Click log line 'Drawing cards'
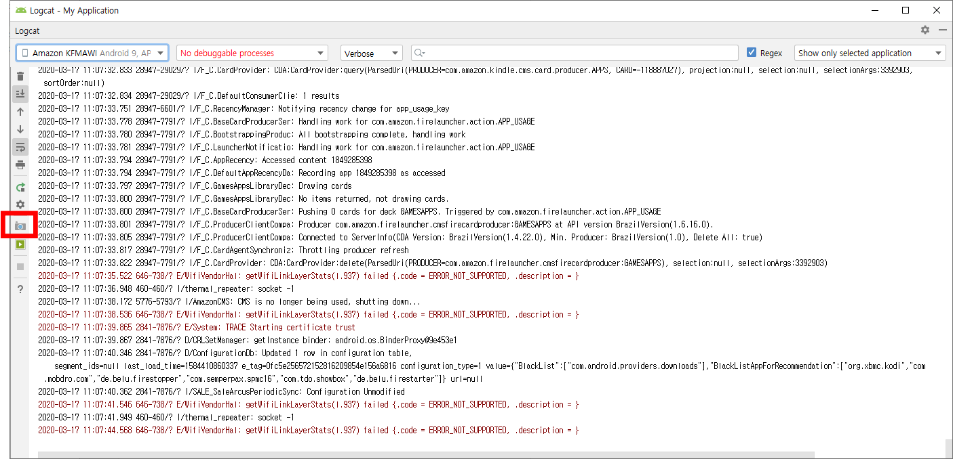 click(195, 185)
